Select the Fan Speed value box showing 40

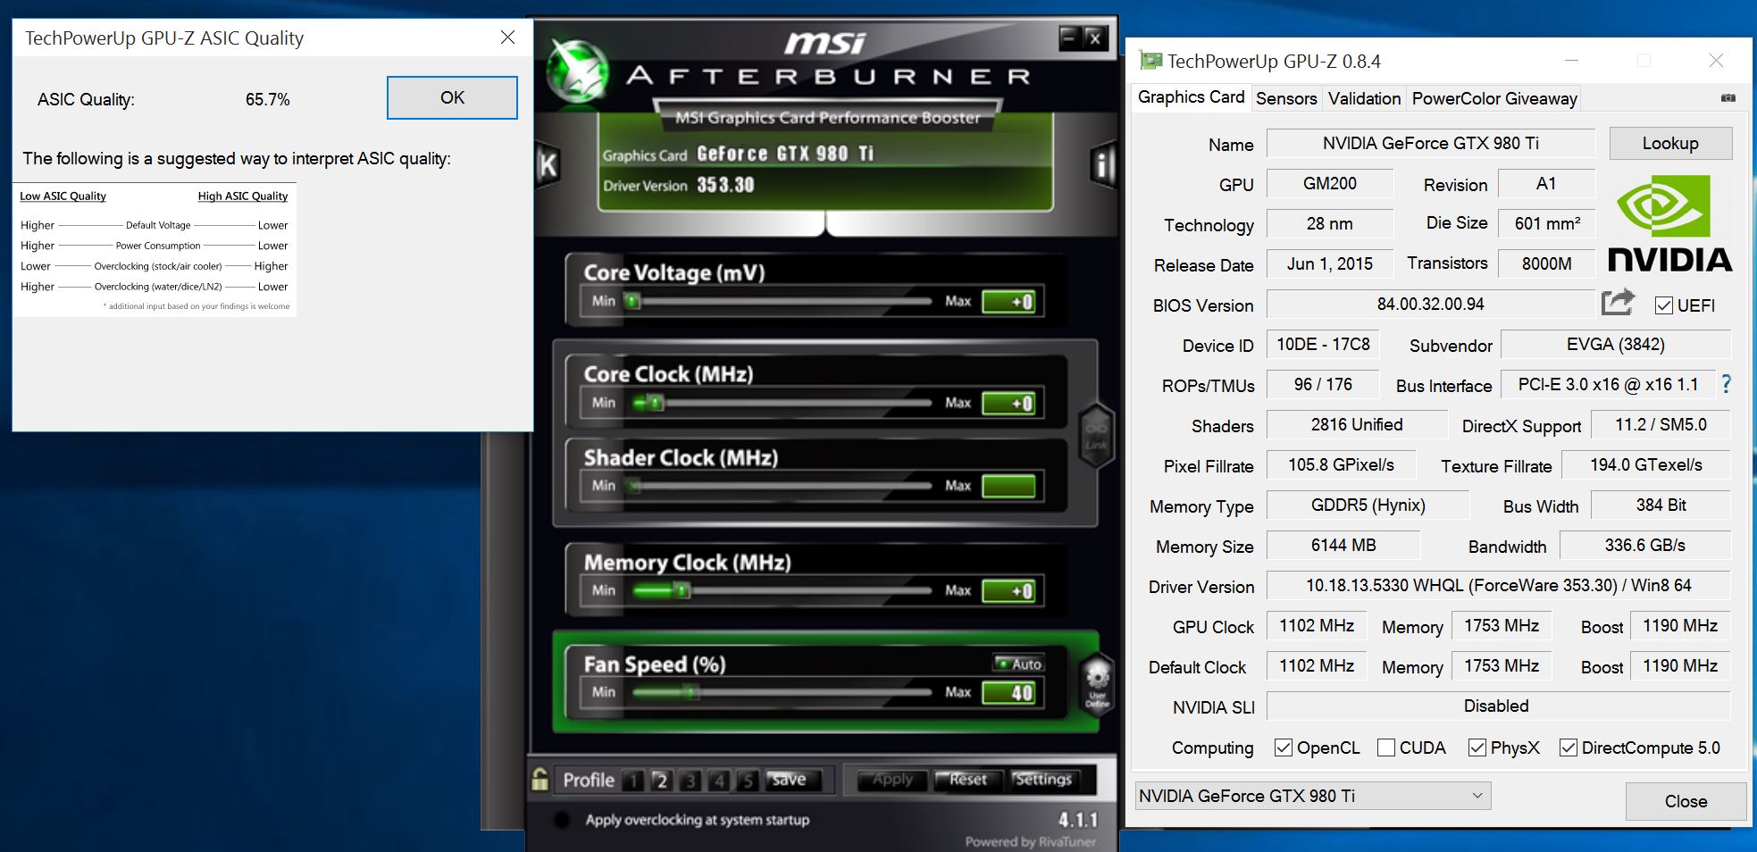(x=1008, y=693)
